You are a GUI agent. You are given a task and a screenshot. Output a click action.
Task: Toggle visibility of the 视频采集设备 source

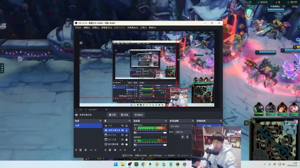(123, 130)
